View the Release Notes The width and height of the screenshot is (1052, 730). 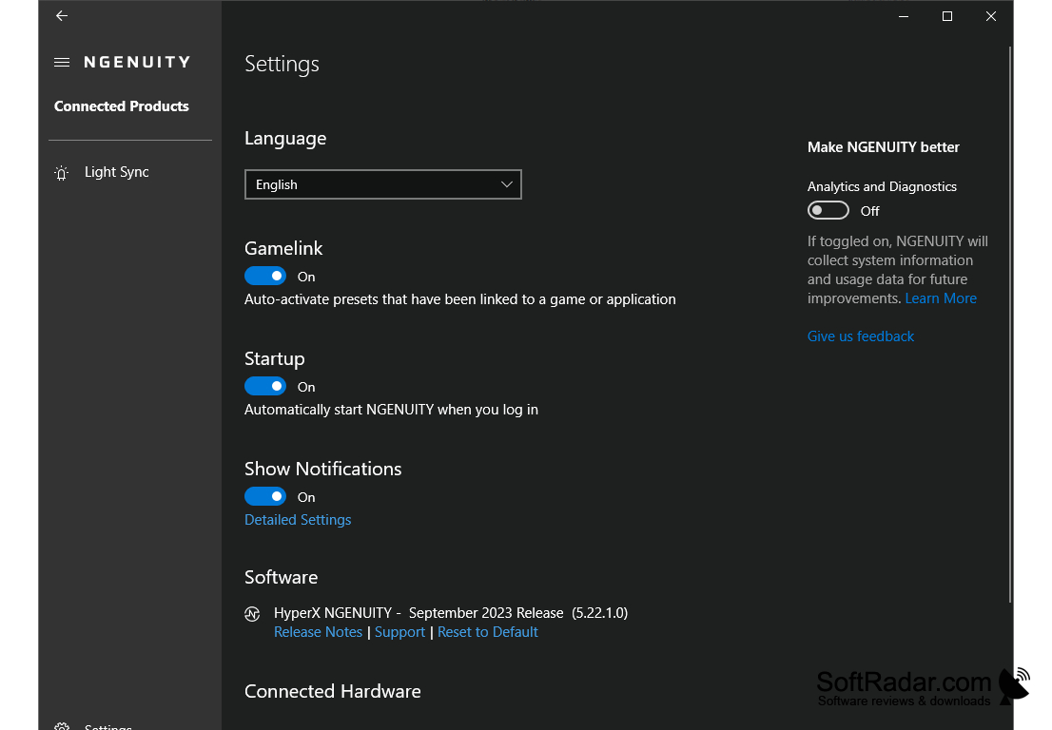[x=318, y=631]
